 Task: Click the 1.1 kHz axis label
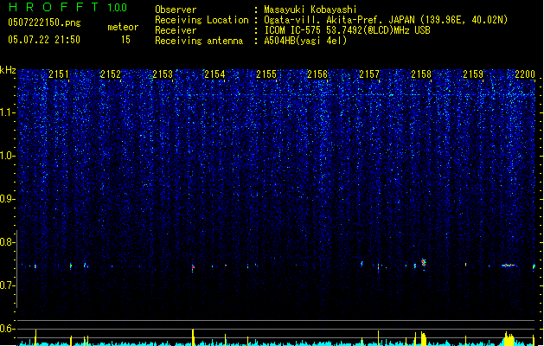8,112
